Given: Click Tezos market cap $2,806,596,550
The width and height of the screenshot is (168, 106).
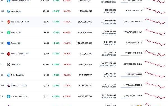Looking at the screenshot, I should click(x=85, y=43).
